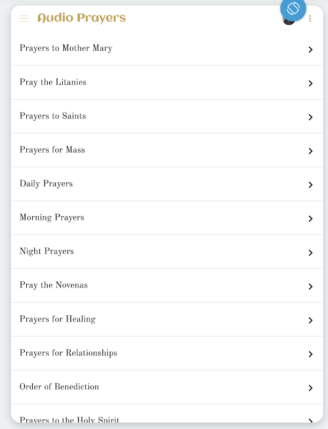Select the Morning Prayers row

pyautogui.click(x=167, y=218)
